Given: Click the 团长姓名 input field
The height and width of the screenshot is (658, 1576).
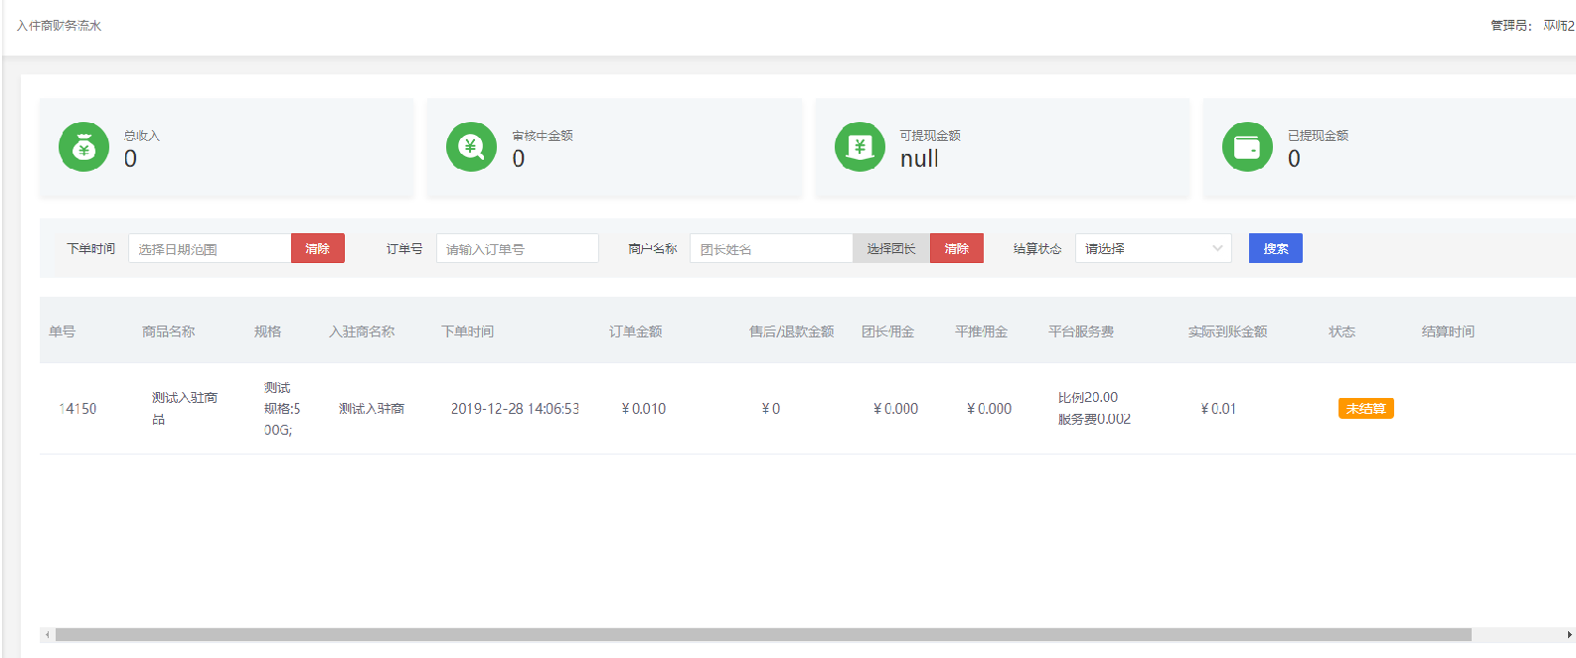Looking at the screenshot, I should point(771,249).
